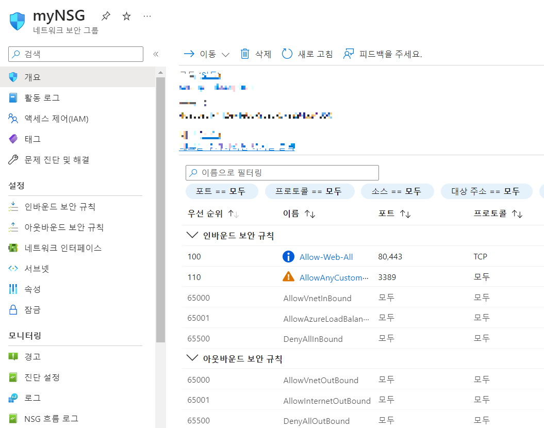Open 속성 properties bars icon

pos(13,289)
